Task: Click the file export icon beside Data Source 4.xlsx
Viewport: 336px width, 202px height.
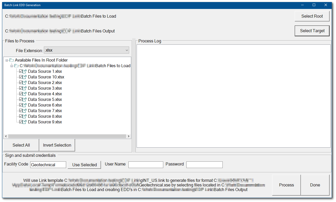Action: tap(25, 94)
